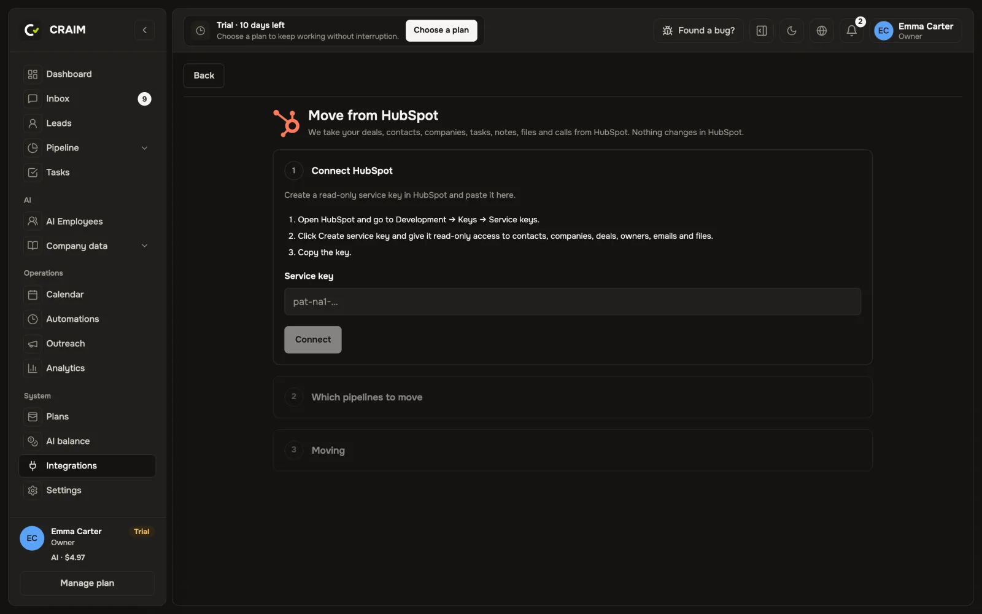Expand the Company data chevron
Screen dimensions: 982x614
tap(144, 246)
